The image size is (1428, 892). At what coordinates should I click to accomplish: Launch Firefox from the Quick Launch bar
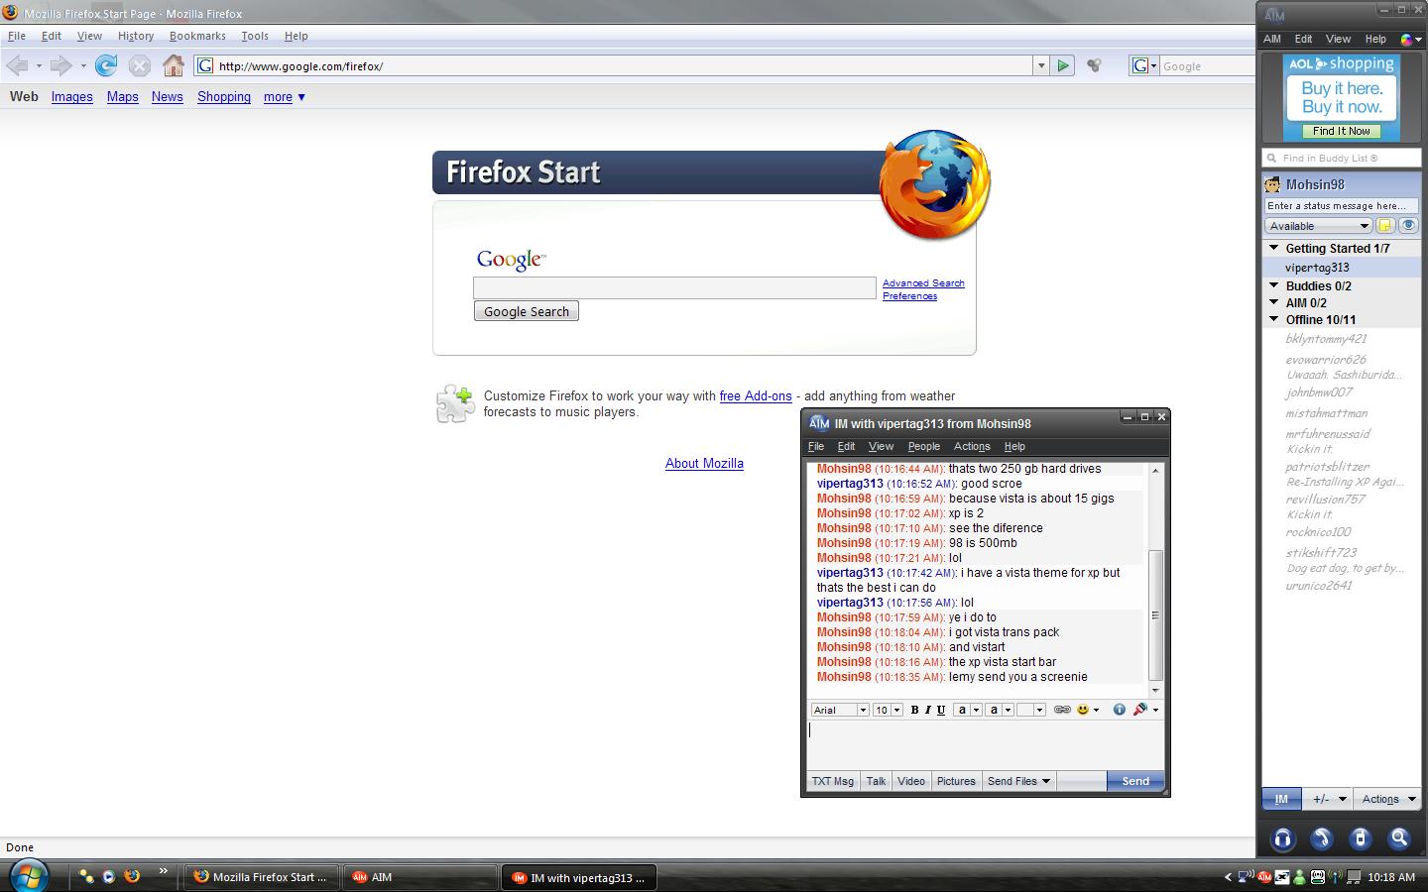[132, 876]
